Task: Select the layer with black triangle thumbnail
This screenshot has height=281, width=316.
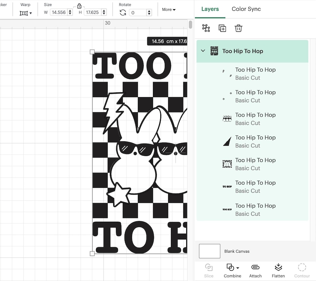Action: 252,142
